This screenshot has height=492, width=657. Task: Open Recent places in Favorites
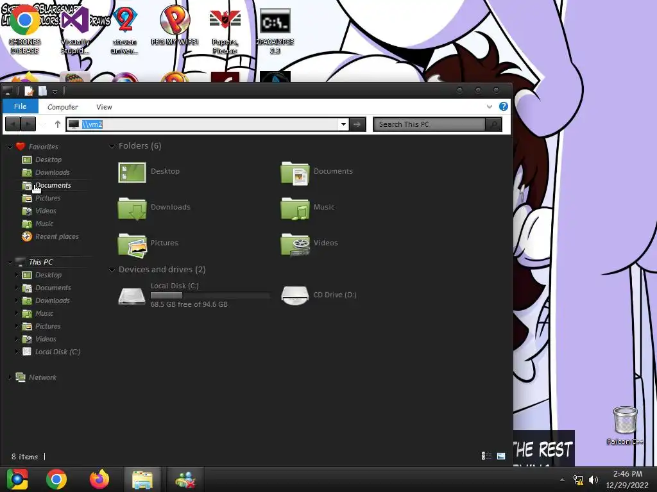click(x=56, y=236)
